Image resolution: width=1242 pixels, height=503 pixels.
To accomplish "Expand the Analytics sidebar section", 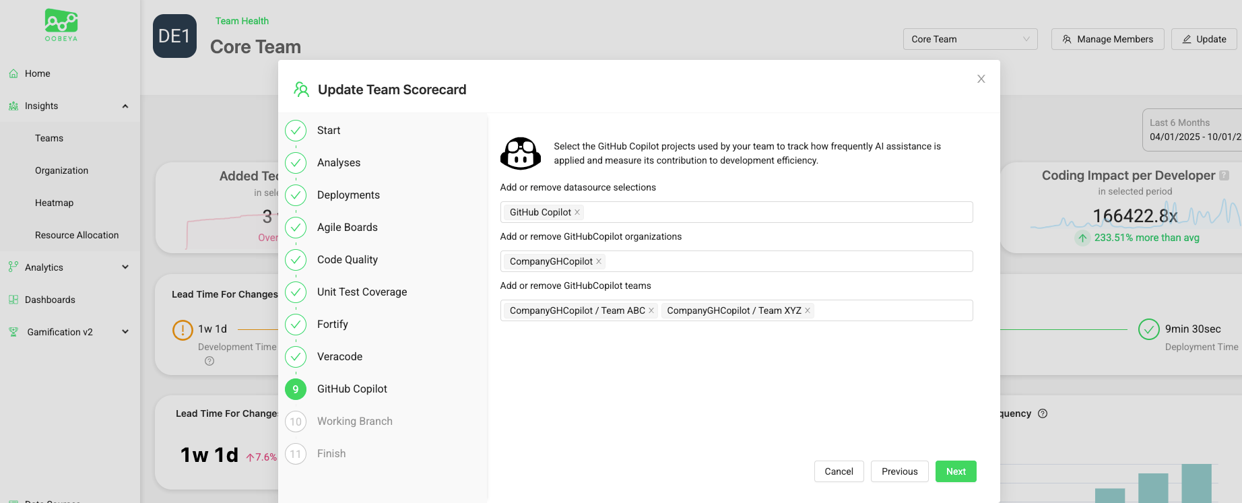I will pos(125,267).
